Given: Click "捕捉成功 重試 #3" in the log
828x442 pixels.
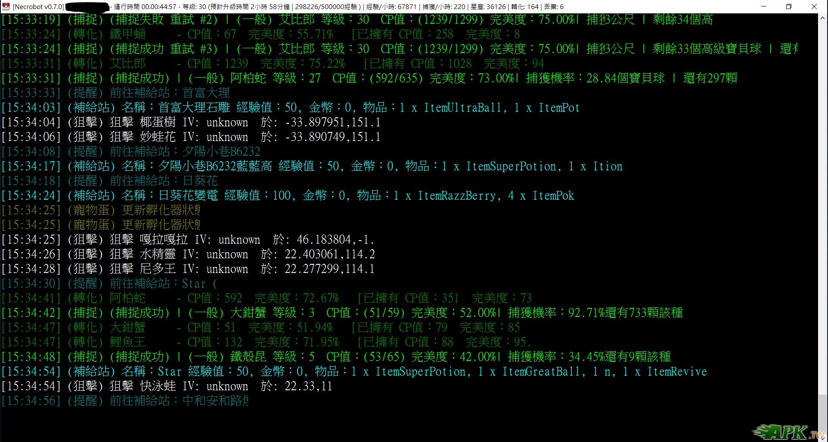Looking at the screenshot, I should (163, 49).
